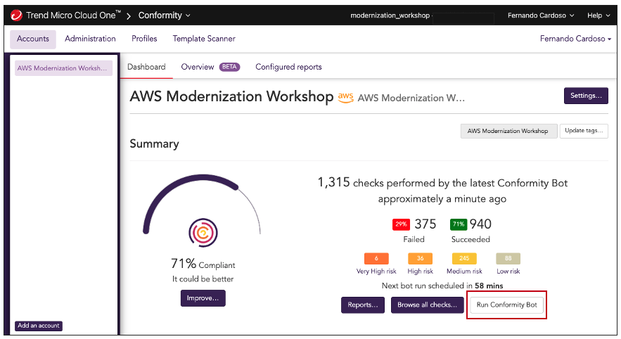This screenshot has width=621, height=339.
Task: Click the 71% Compliant text
Action: [x=203, y=264]
